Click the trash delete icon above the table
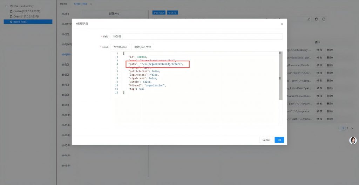The width and height of the screenshot is (359, 185). 316,19
